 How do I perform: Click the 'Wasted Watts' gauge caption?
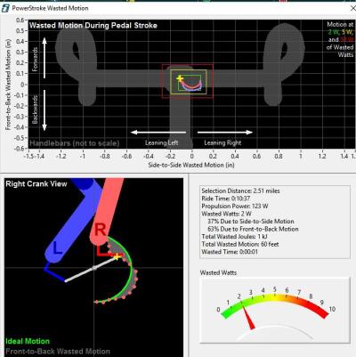218,272
